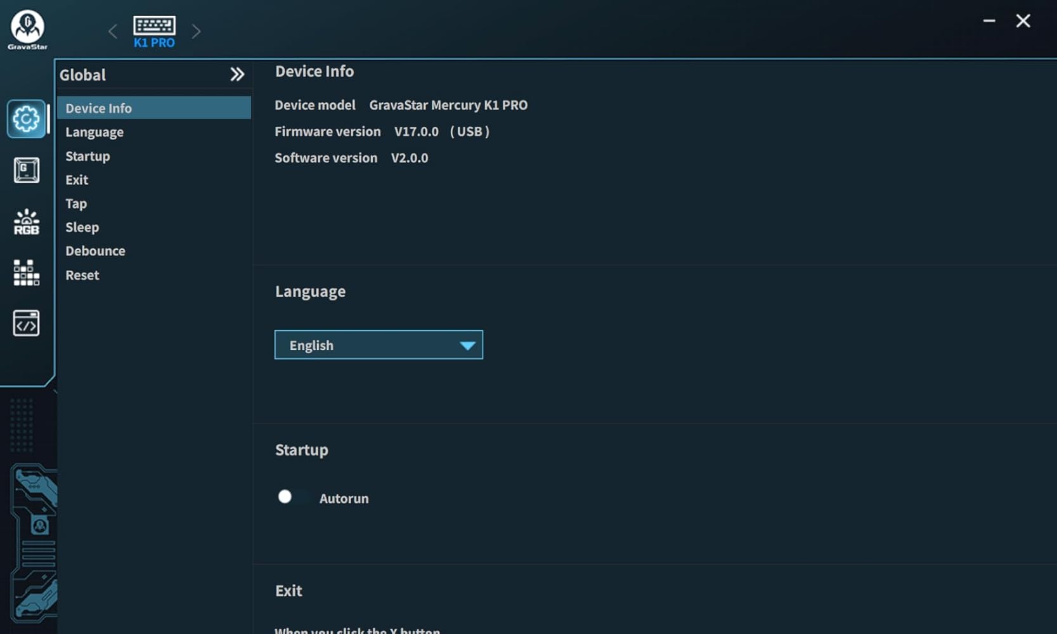Go to previous device with left arrow

tap(113, 31)
